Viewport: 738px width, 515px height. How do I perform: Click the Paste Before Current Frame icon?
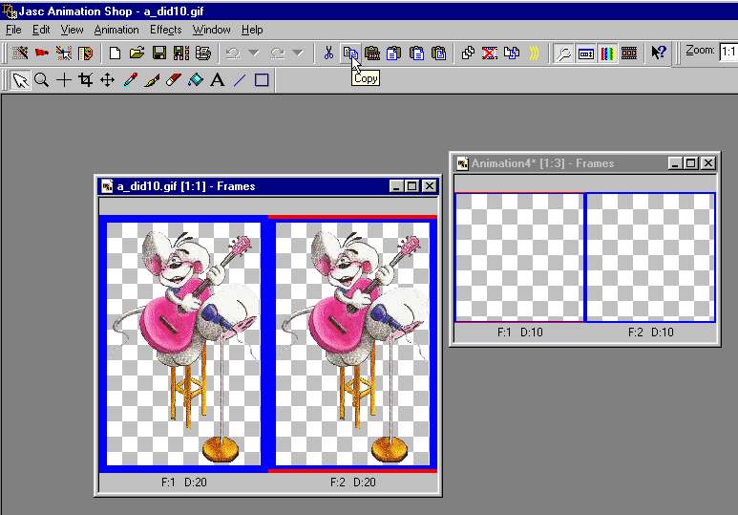(x=394, y=53)
